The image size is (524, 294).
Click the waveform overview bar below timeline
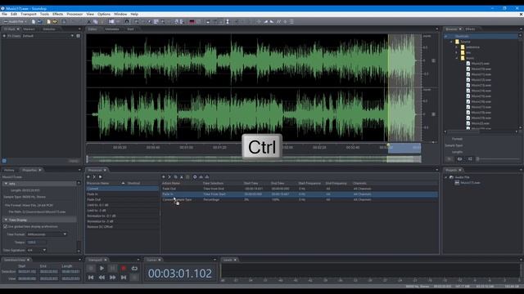pyautogui.click(x=254, y=159)
